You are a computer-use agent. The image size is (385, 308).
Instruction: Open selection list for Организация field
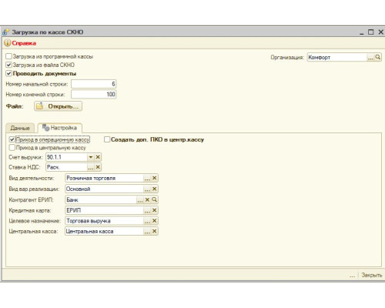pos(370,57)
